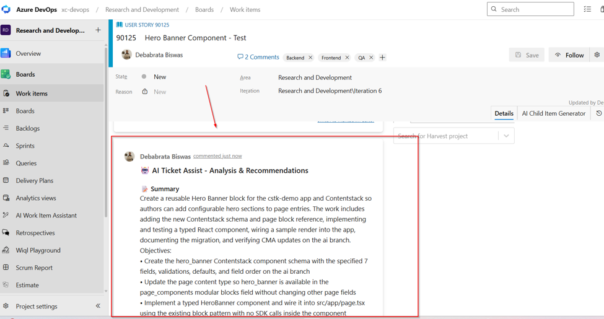Screen dimensions: 604x319
Task: Open the History tab clock icon
Action: [598, 113]
